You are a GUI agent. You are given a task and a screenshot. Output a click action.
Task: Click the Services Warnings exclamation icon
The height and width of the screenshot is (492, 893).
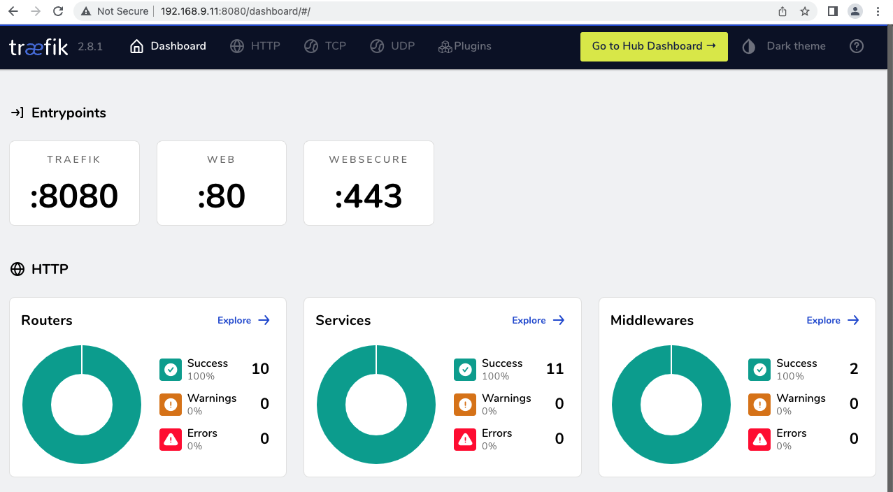464,404
